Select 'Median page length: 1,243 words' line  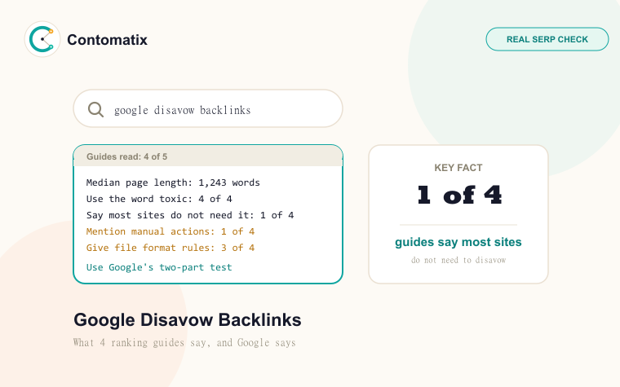point(173,183)
